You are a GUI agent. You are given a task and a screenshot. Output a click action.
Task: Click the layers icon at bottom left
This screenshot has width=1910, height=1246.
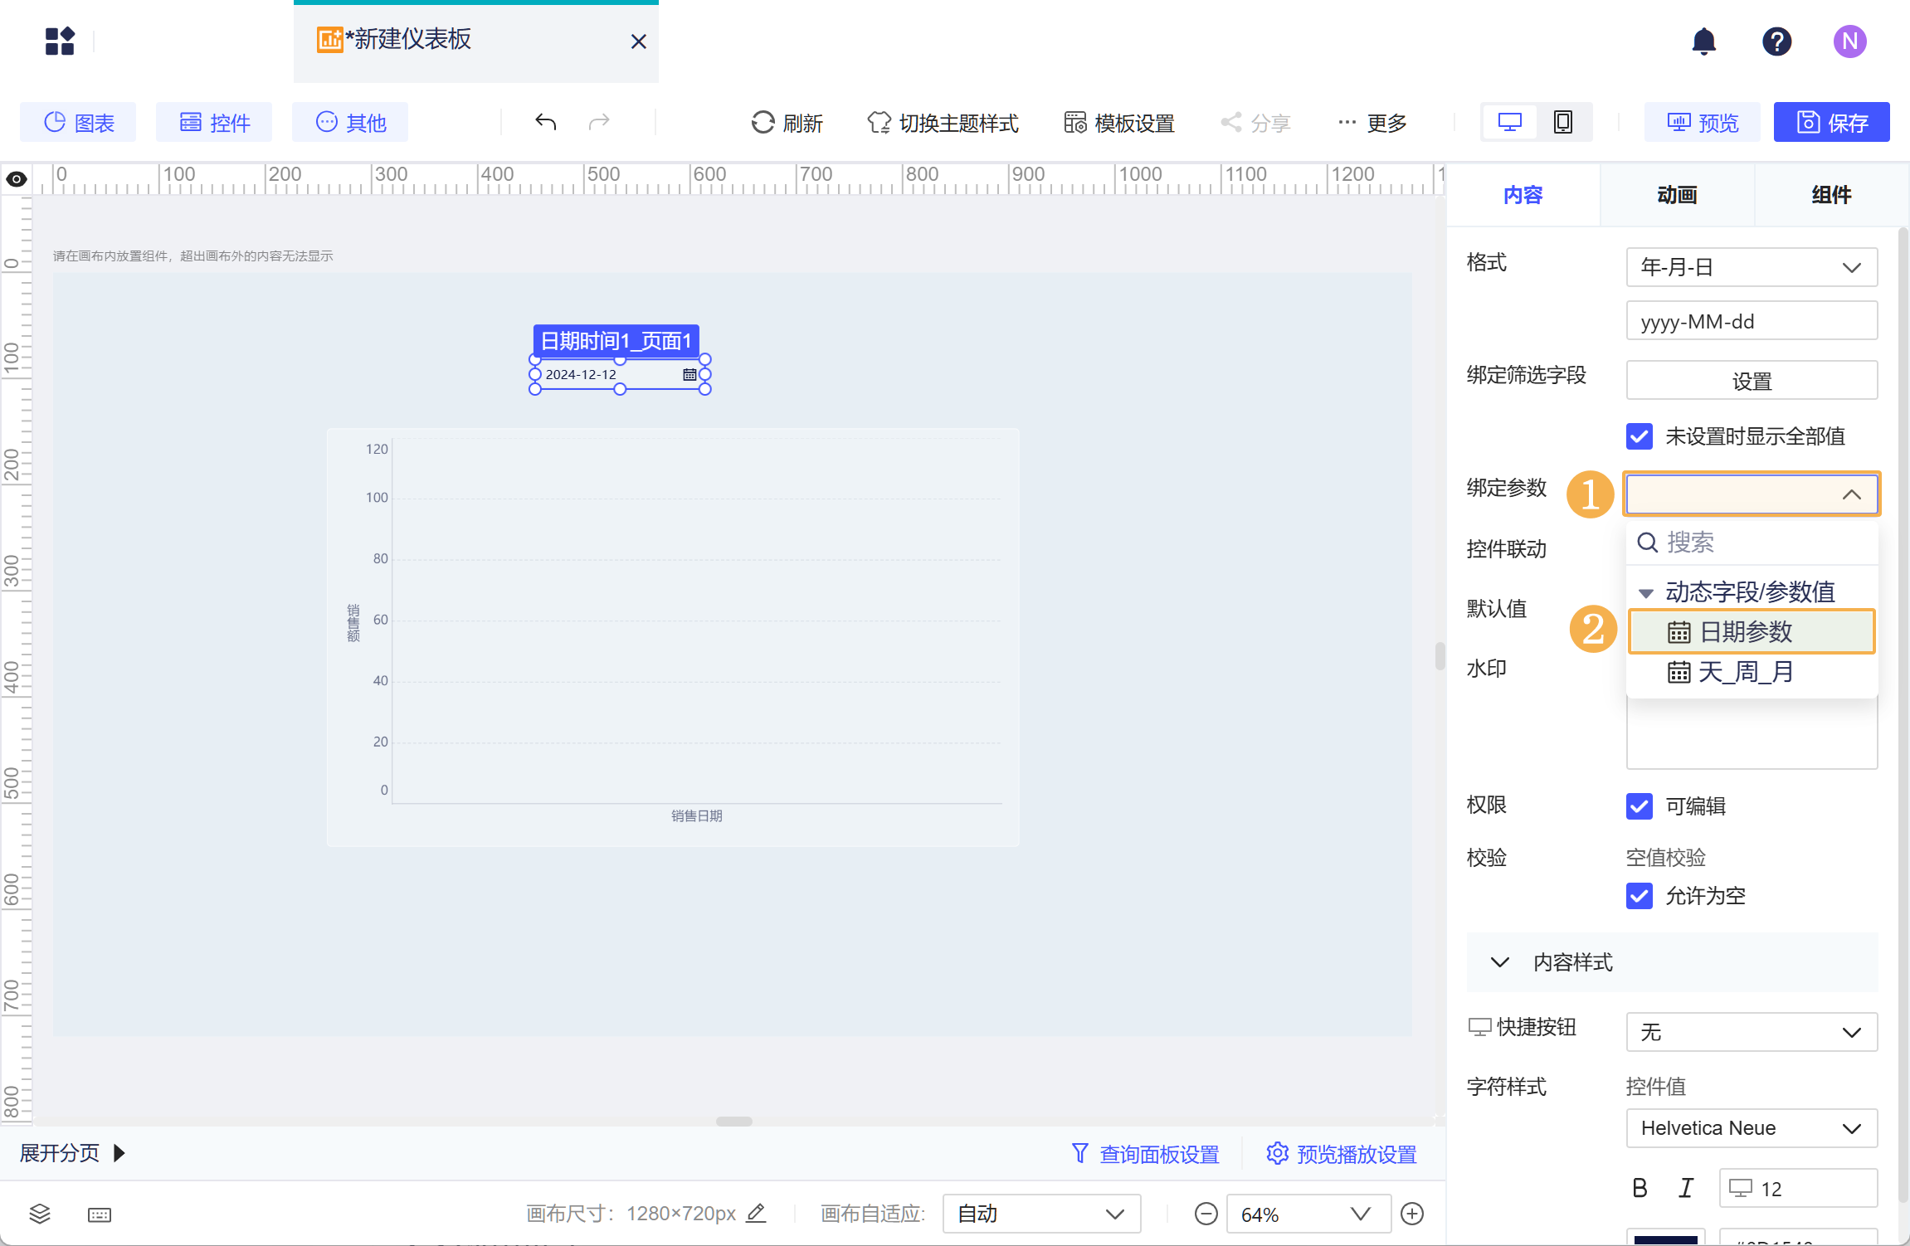[x=40, y=1214]
